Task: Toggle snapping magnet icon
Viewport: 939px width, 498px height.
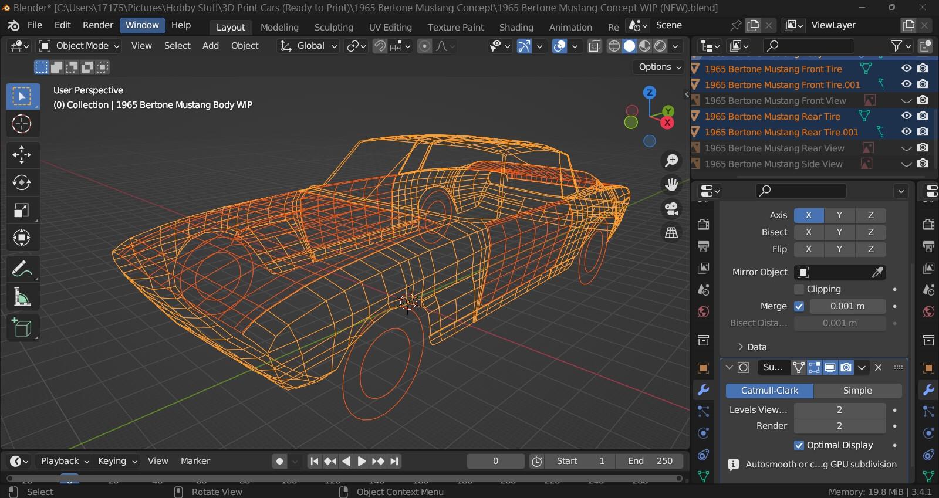Action: [x=380, y=46]
